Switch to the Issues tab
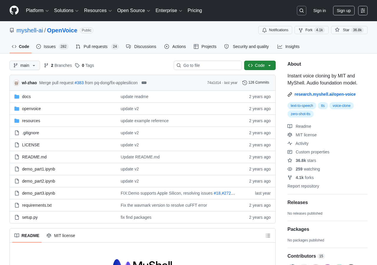377x265 pixels. [52, 47]
